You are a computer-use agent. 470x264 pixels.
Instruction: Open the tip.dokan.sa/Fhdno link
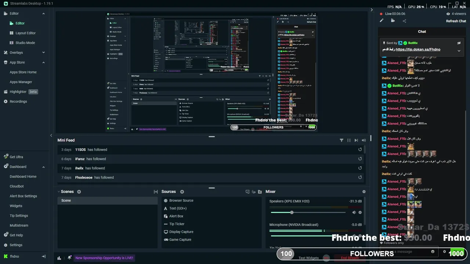click(x=418, y=49)
